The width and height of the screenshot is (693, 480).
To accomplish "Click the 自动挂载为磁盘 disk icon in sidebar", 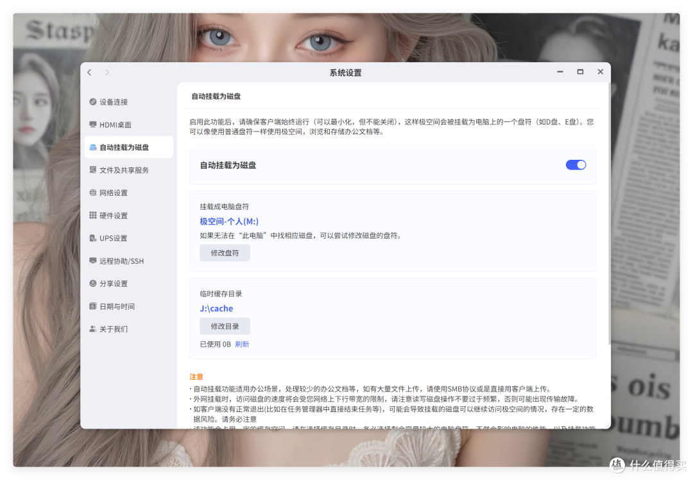I will (93, 147).
